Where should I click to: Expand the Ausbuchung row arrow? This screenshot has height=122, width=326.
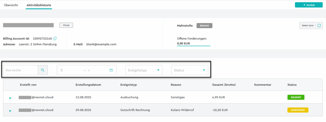[11, 98]
